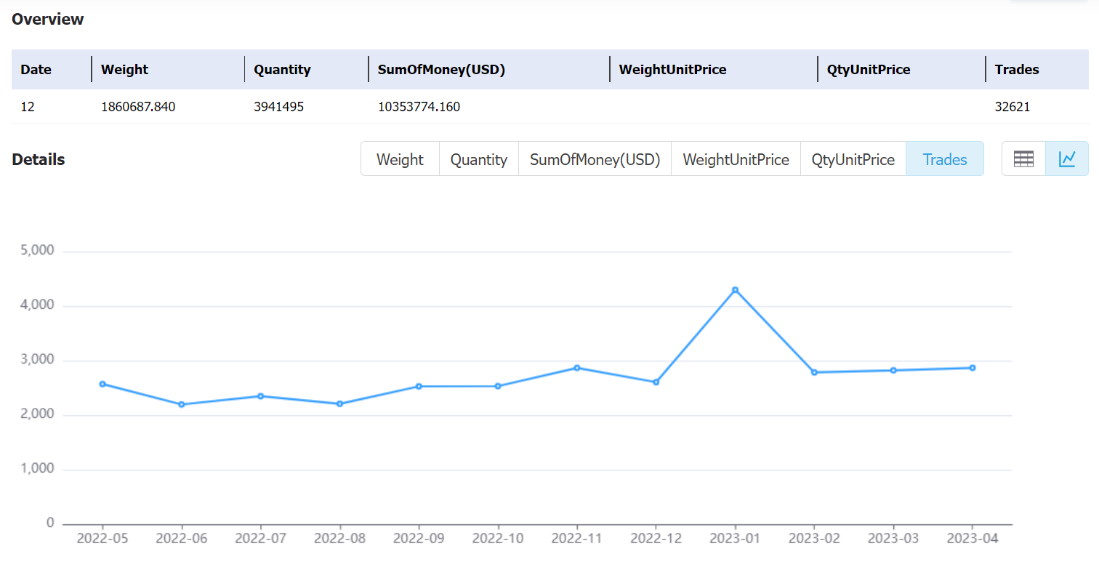Click the 2022-07 data point on chart
The height and width of the screenshot is (562, 1099).
(x=260, y=396)
